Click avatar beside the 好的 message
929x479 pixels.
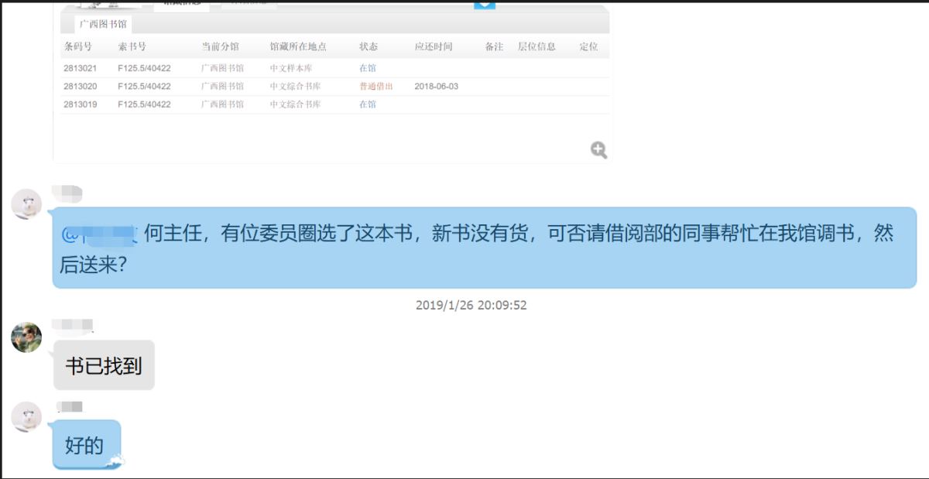[26, 417]
